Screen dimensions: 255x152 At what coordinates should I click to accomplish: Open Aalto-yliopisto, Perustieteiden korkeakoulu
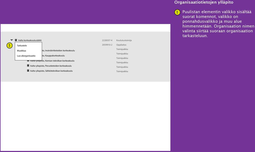pos(51,66)
